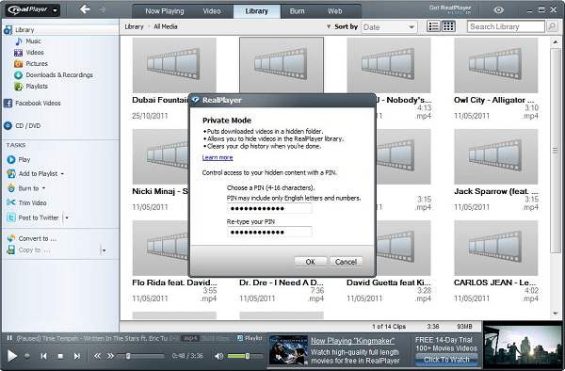Click the large Play button
565x371 pixels.
[x=12, y=356]
